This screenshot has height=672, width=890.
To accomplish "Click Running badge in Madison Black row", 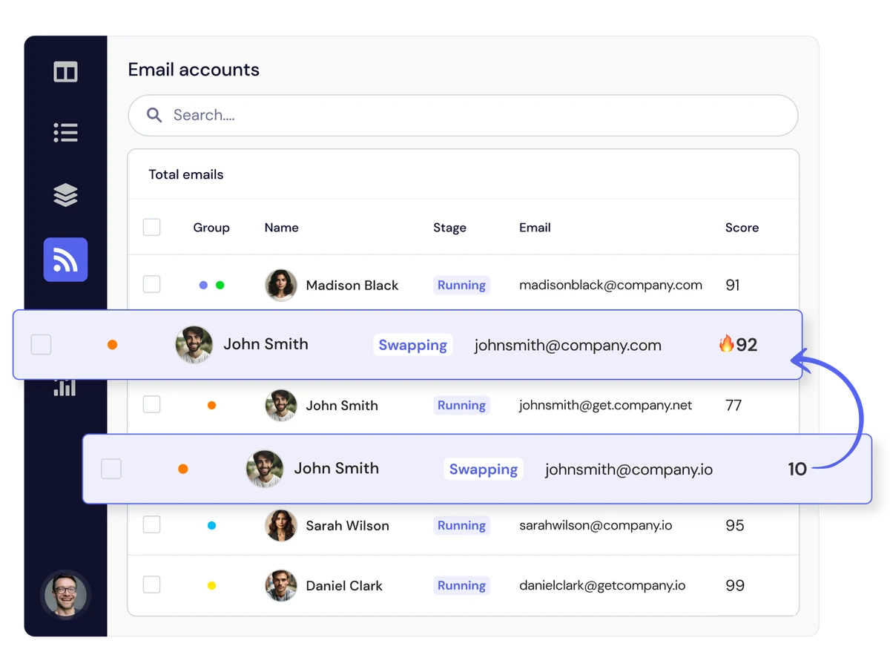I will tap(461, 285).
